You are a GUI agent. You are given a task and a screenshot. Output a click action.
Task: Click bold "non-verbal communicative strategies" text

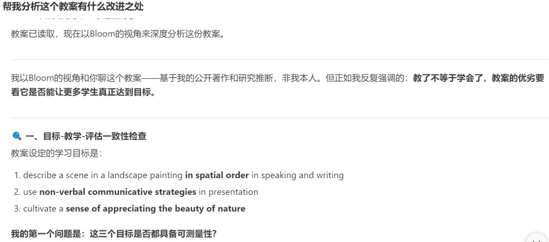(x=117, y=192)
